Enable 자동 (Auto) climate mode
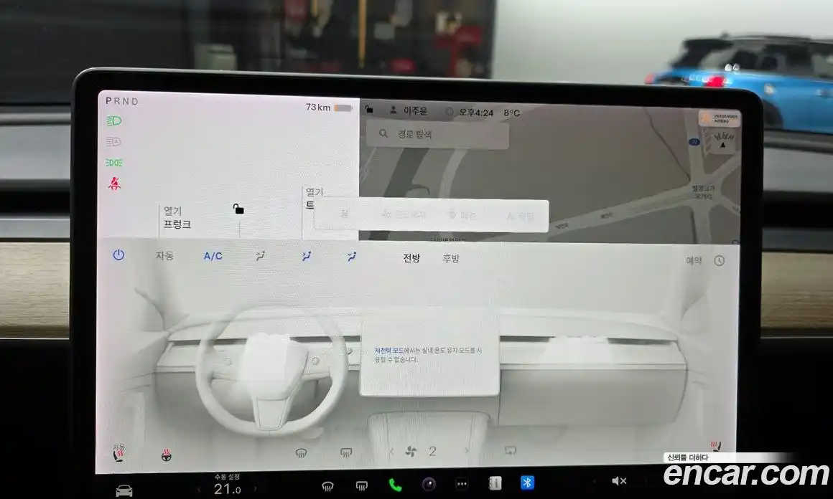The height and width of the screenshot is (499, 833). 164,256
